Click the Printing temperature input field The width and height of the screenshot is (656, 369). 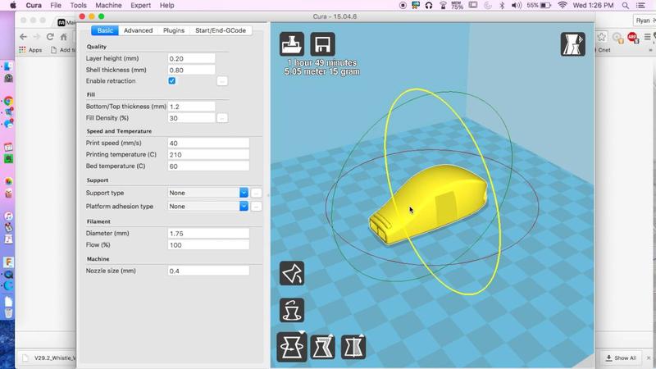[x=207, y=154]
